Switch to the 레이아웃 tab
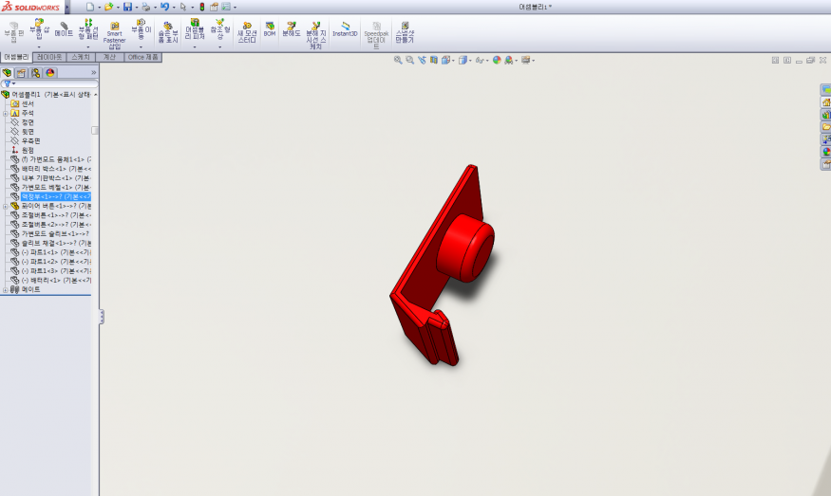Viewport: 831px width, 496px height. 49,57
